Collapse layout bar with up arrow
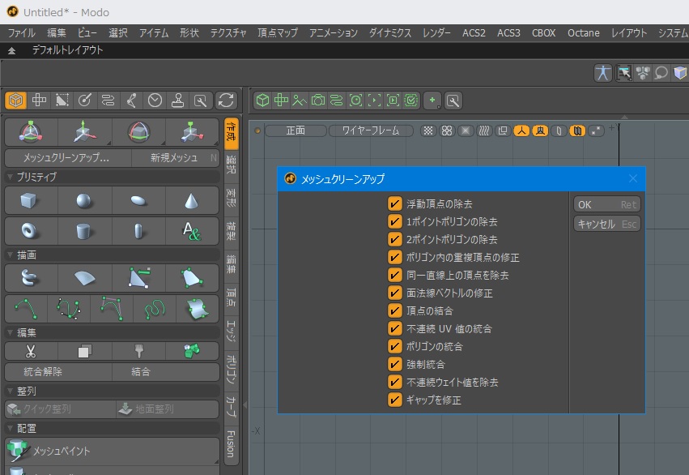 pyautogui.click(x=12, y=50)
